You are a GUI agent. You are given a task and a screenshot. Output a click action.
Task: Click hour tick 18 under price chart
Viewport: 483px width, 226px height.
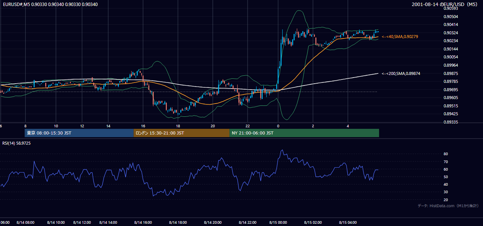click(x=178, y=126)
